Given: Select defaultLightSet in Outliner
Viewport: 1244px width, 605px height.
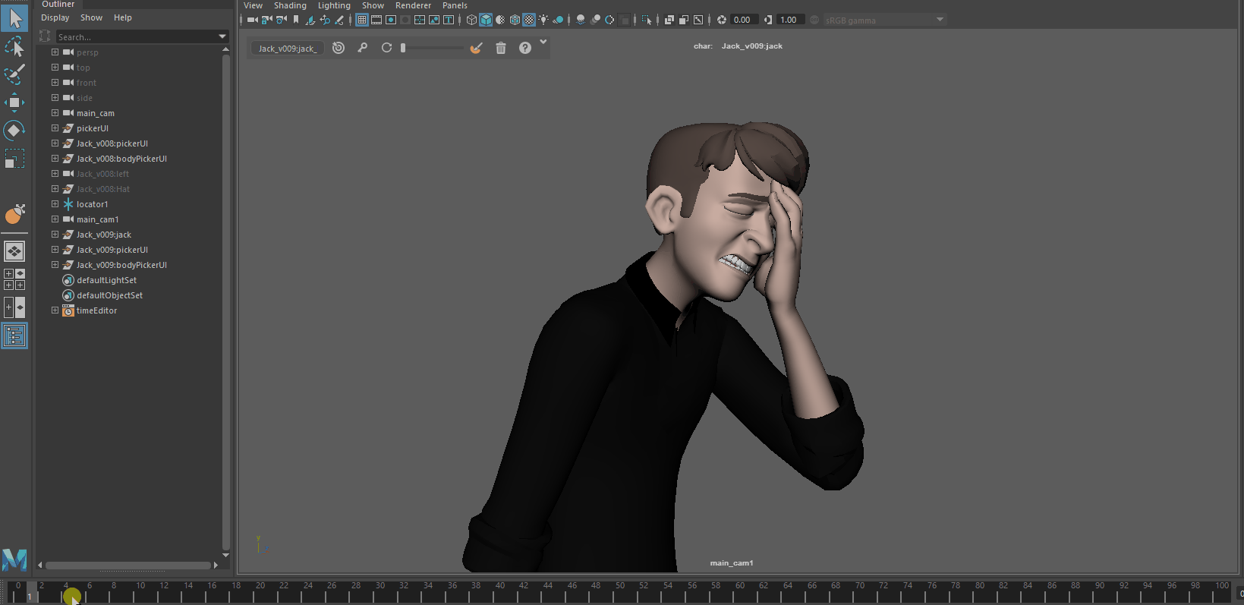Looking at the screenshot, I should point(106,280).
